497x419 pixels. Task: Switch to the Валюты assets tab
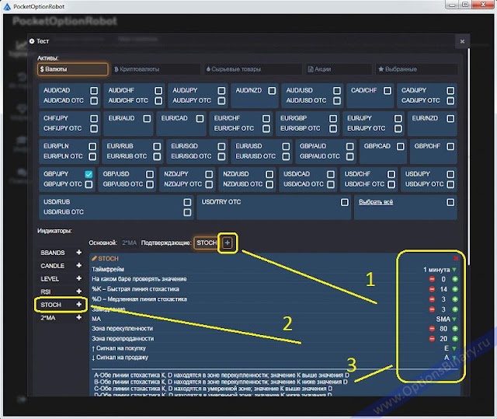click(73, 69)
